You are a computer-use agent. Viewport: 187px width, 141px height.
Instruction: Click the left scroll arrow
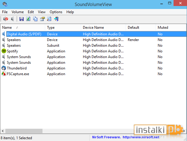pyautogui.click(x=3, y=131)
